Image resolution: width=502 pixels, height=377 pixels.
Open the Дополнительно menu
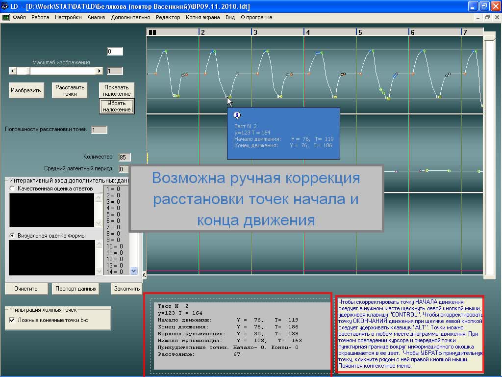click(x=130, y=17)
